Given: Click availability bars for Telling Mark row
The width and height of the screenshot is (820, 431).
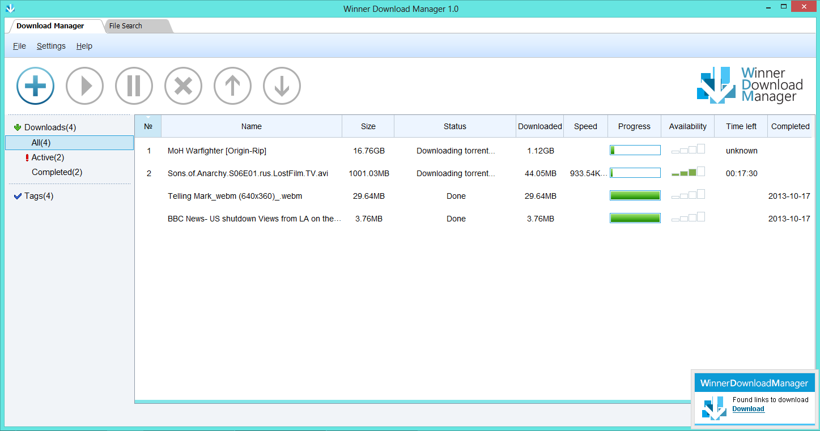Looking at the screenshot, I should (688, 194).
